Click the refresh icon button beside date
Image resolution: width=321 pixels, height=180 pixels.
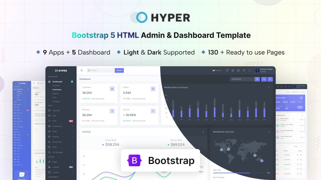(x=264, y=79)
